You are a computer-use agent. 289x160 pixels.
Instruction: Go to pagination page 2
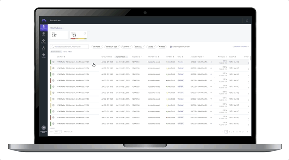point(230,132)
